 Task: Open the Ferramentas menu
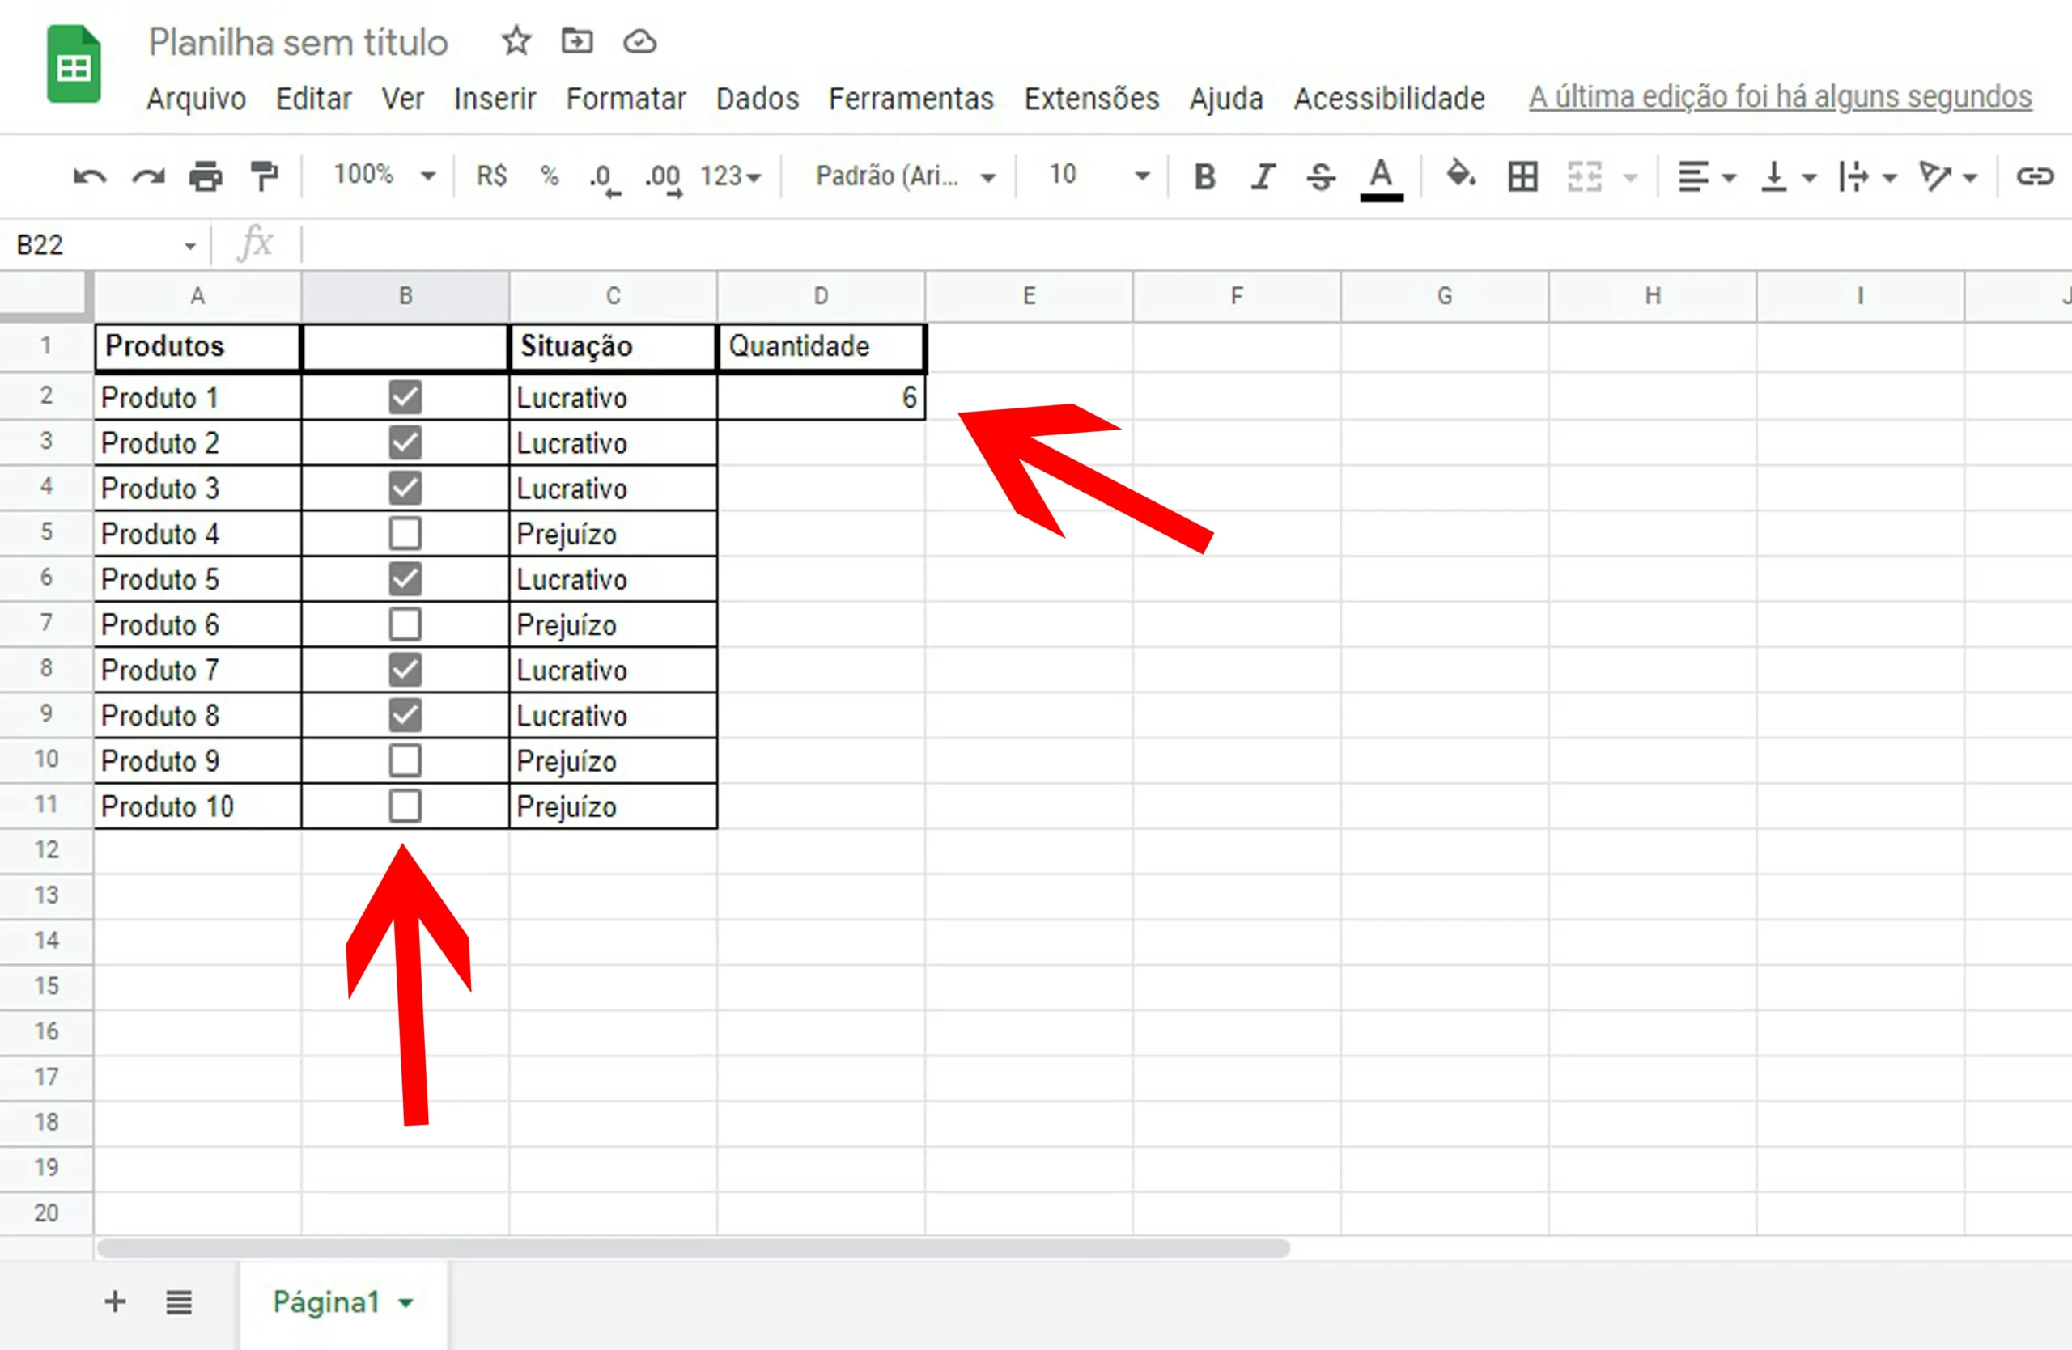pos(911,99)
